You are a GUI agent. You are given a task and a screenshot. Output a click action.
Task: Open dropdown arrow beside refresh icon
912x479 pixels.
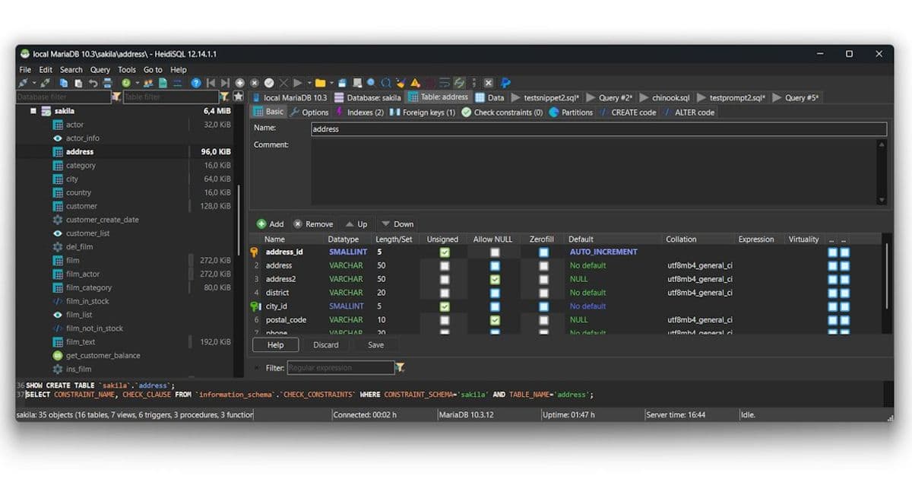click(138, 83)
